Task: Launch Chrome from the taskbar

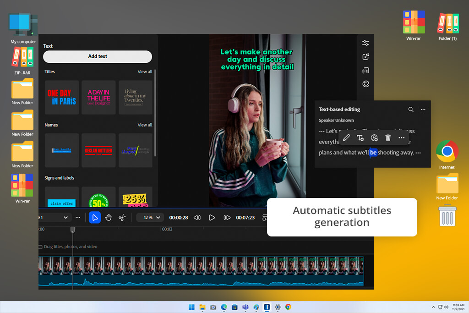Action: [289, 307]
